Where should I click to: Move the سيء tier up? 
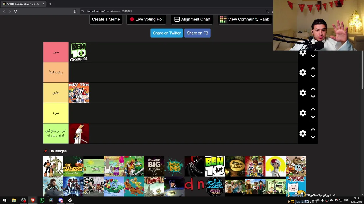(x=313, y=109)
